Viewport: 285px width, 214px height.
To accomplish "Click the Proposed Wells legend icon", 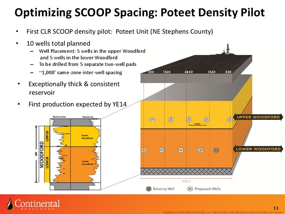I will [190, 189].
